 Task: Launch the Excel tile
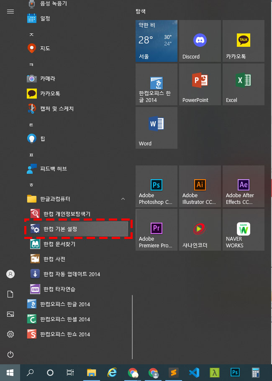pyautogui.click(x=244, y=84)
